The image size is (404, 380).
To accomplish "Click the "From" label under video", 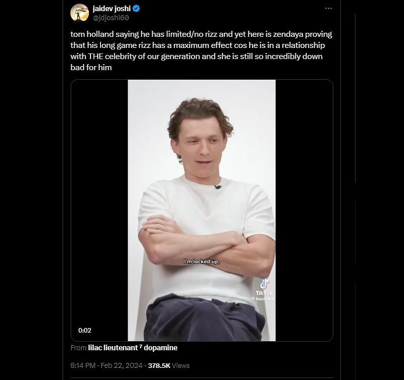I will tap(78, 348).
